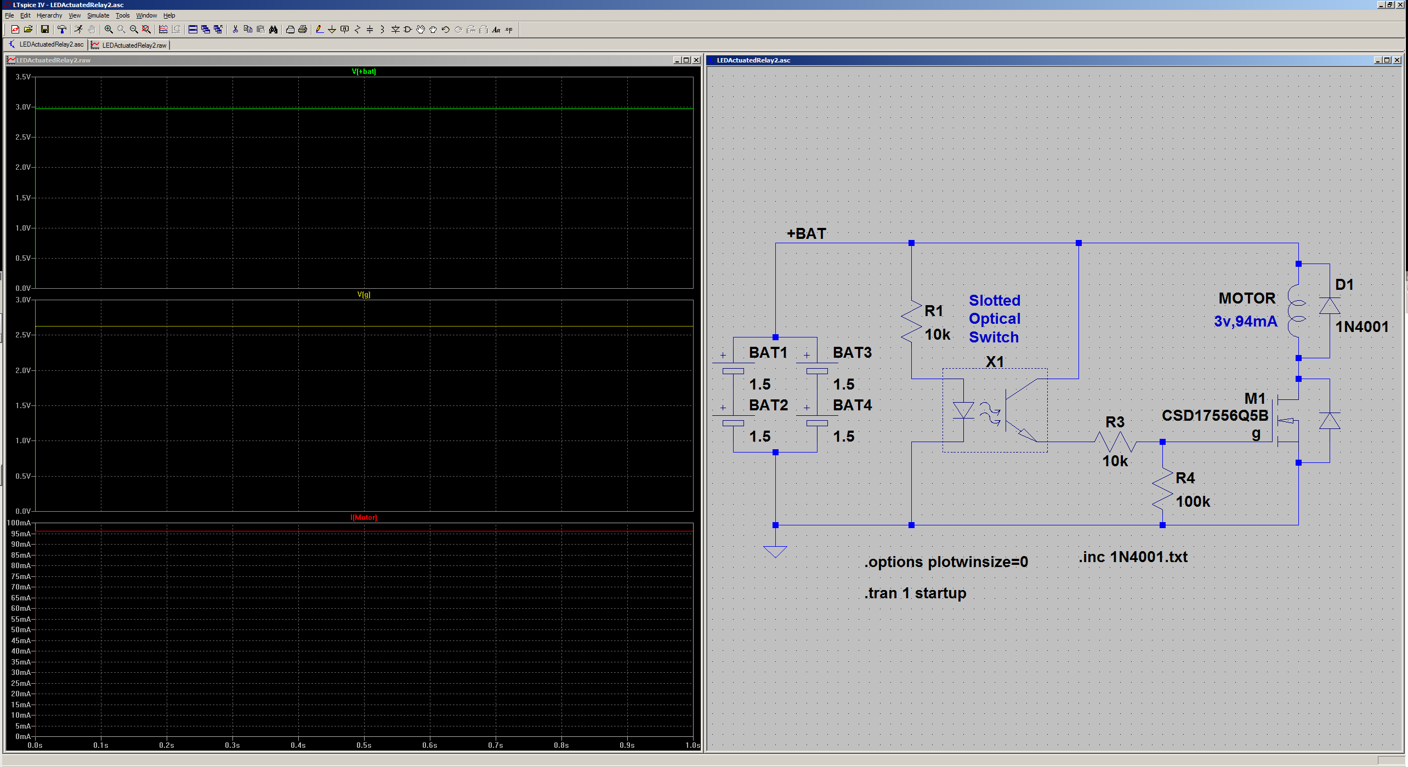The image size is (1408, 767).
Task: Click the Zoom In magnifier icon
Action: (109, 30)
